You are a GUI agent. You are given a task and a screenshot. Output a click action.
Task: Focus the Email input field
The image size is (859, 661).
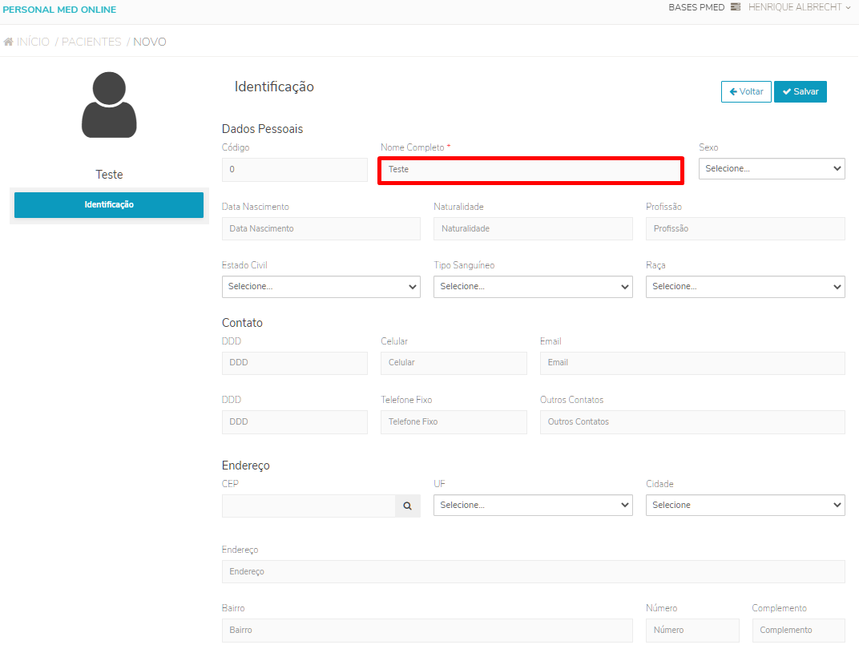pos(692,363)
